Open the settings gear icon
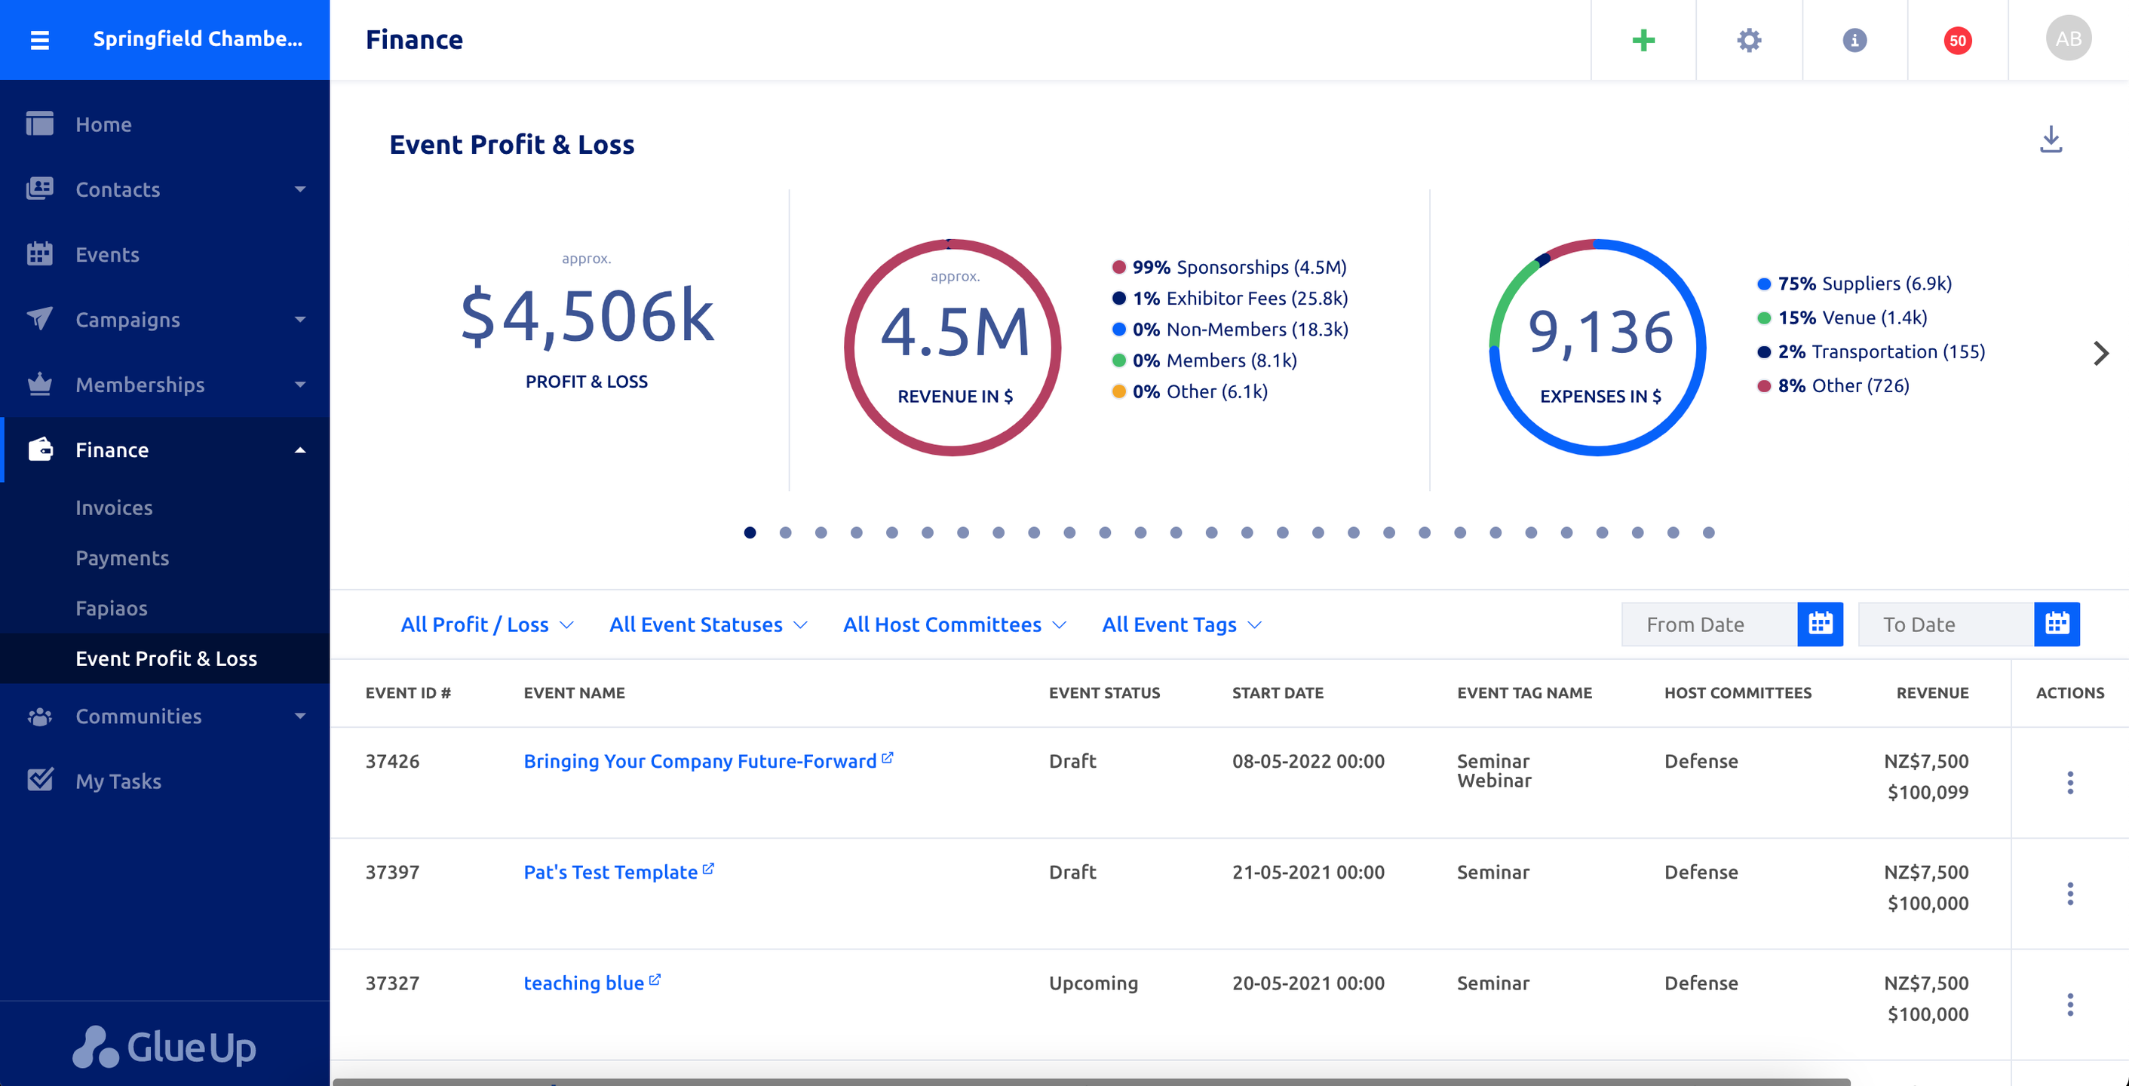This screenshot has height=1086, width=2129. point(1749,40)
